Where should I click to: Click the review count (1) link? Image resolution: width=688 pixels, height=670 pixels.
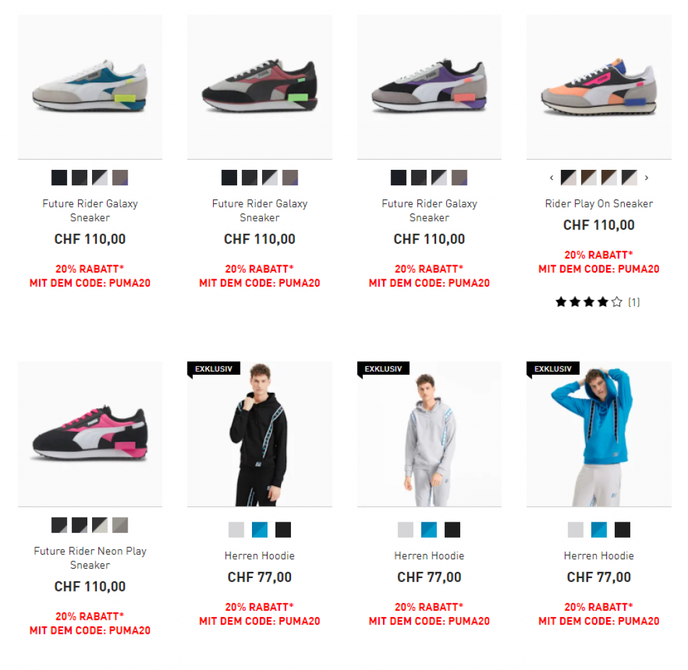[x=634, y=302]
